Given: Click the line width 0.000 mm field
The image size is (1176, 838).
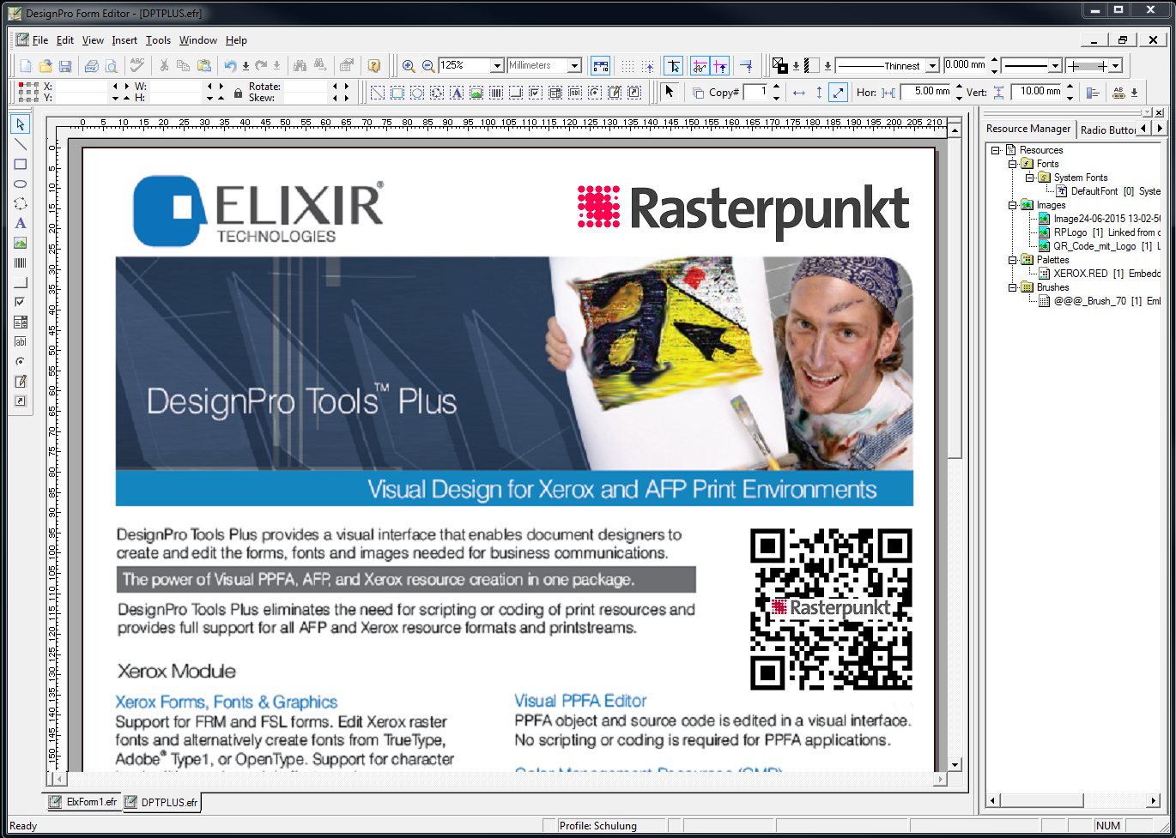Looking at the screenshot, I should coord(966,65).
